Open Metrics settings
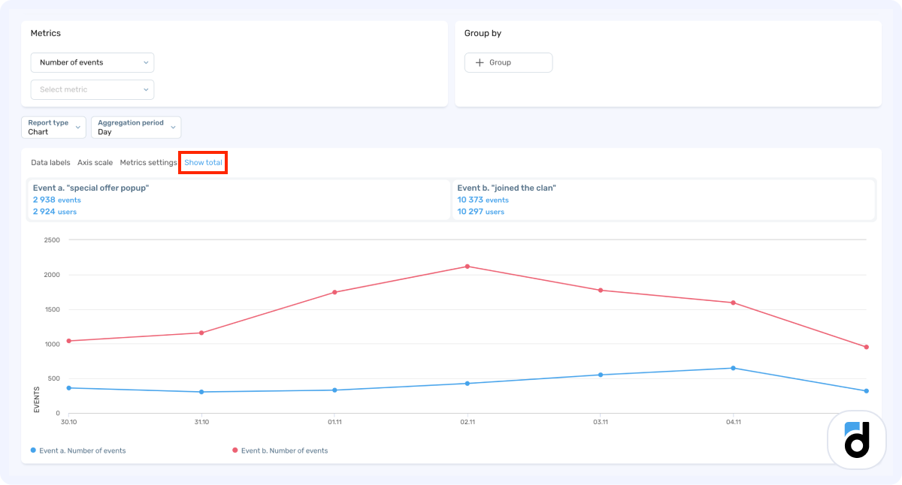Screen dimensions: 902x485 (x=148, y=163)
